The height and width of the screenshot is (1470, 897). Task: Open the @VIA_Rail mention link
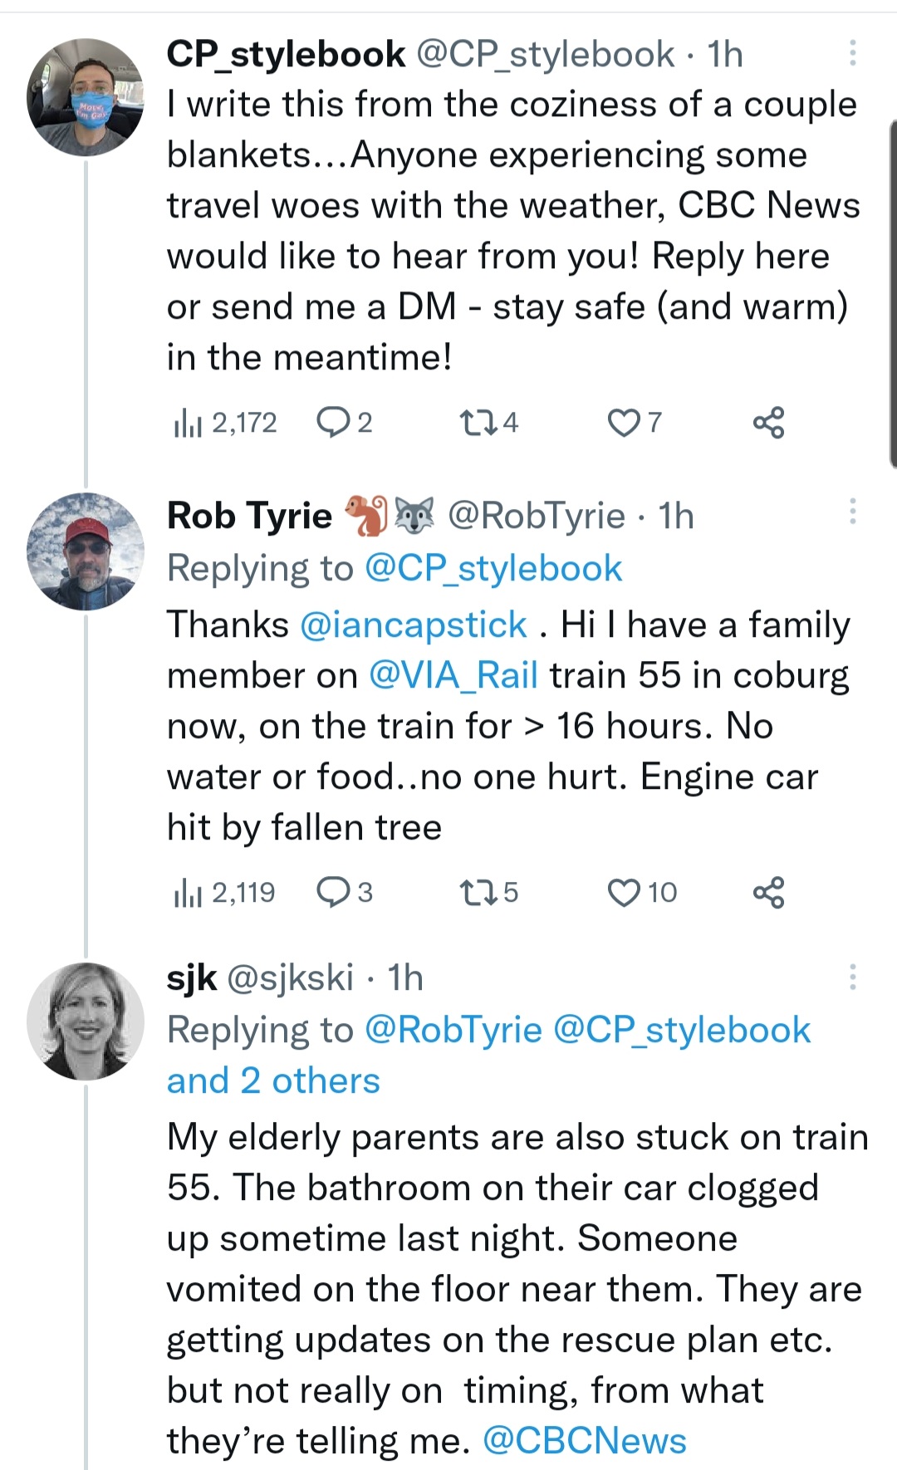[x=453, y=675]
